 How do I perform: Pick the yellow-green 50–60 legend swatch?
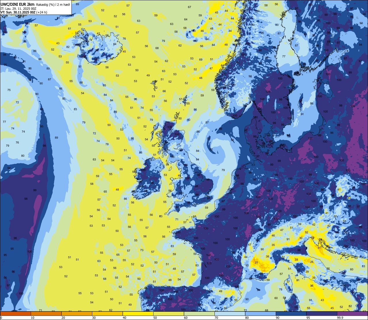[168, 313]
